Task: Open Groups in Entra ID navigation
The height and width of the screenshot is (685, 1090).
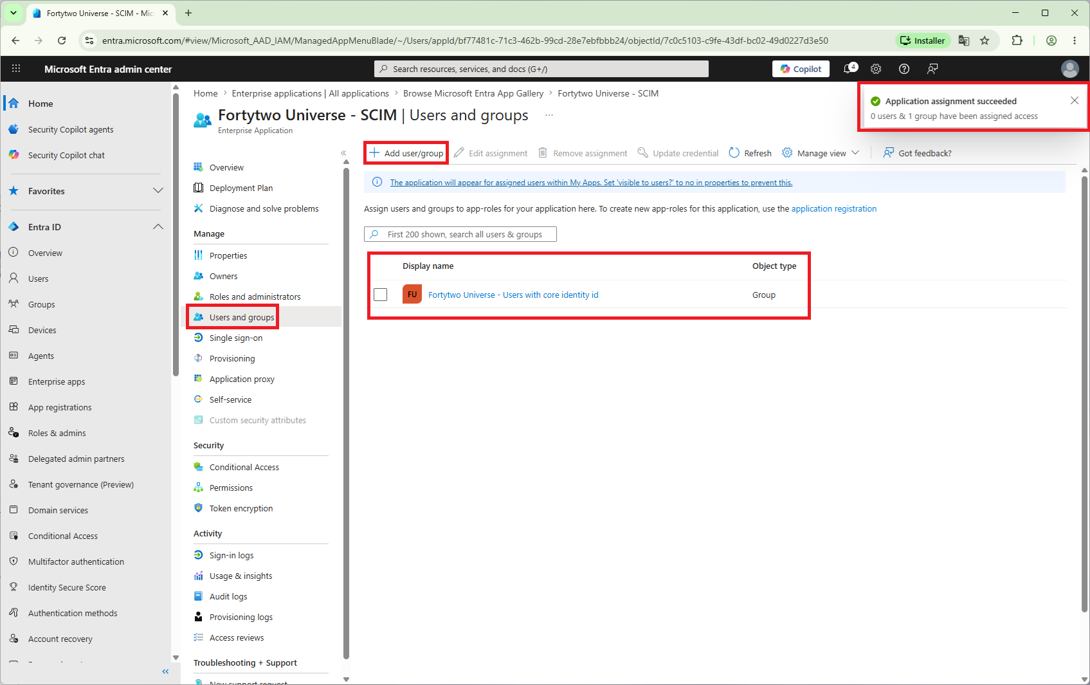Action: click(42, 305)
